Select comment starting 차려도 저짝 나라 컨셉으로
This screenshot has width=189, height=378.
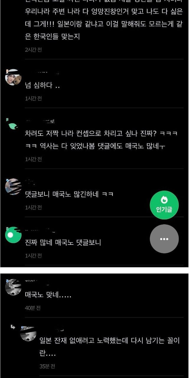(x=101, y=139)
